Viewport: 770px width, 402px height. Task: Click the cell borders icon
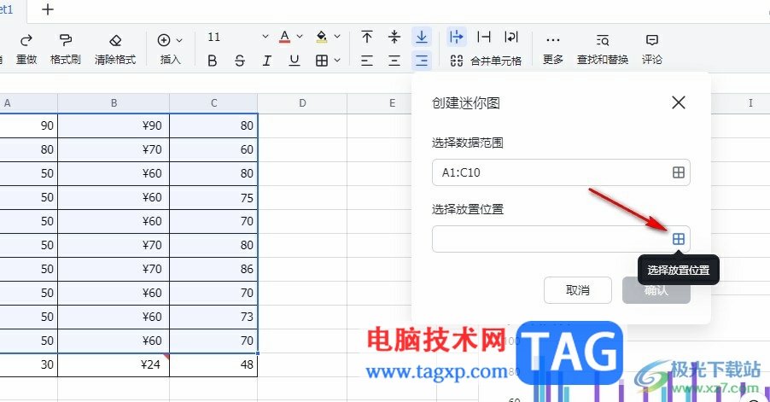point(322,61)
